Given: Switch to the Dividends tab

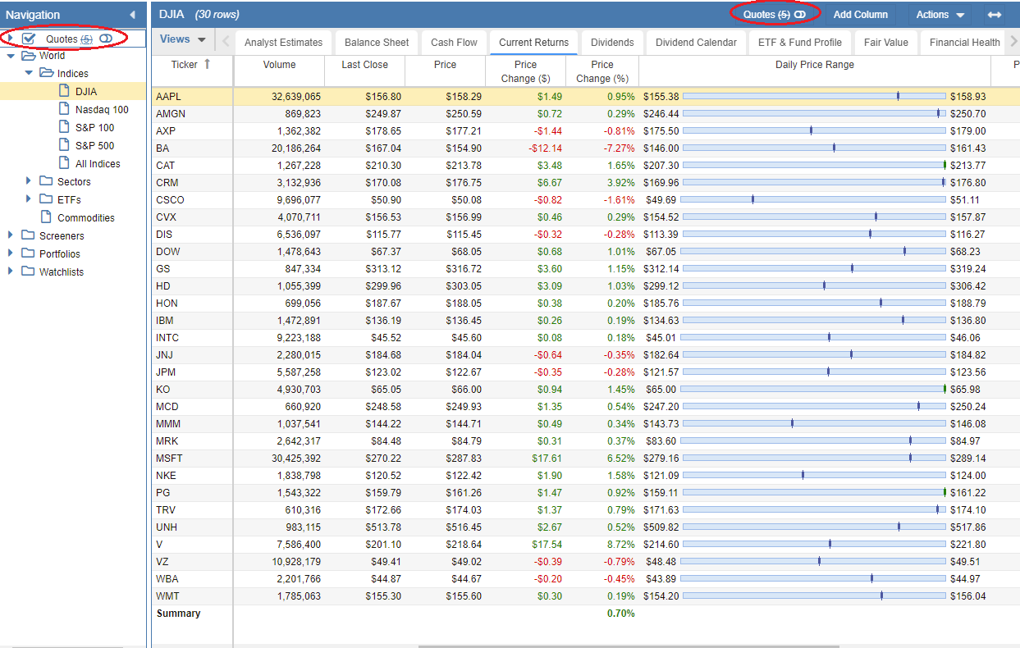Looking at the screenshot, I should (612, 43).
